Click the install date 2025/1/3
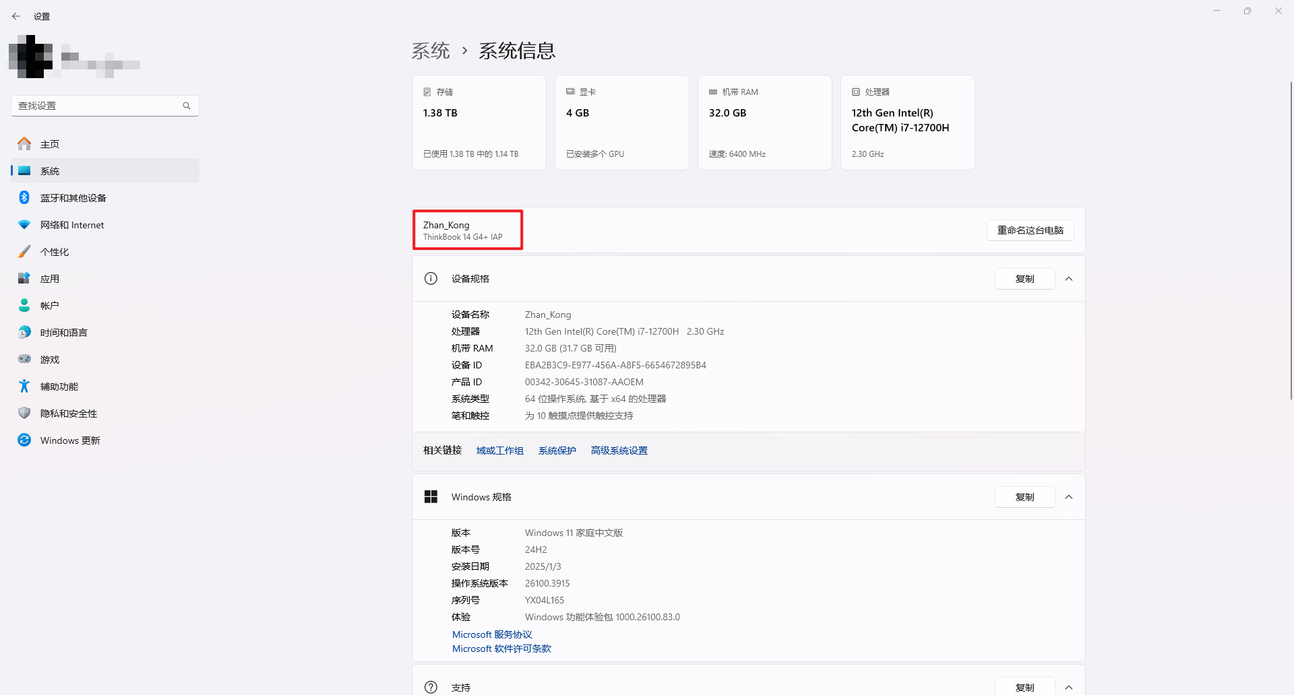Image resolution: width=1294 pixels, height=695 pixels. (543, 566)
